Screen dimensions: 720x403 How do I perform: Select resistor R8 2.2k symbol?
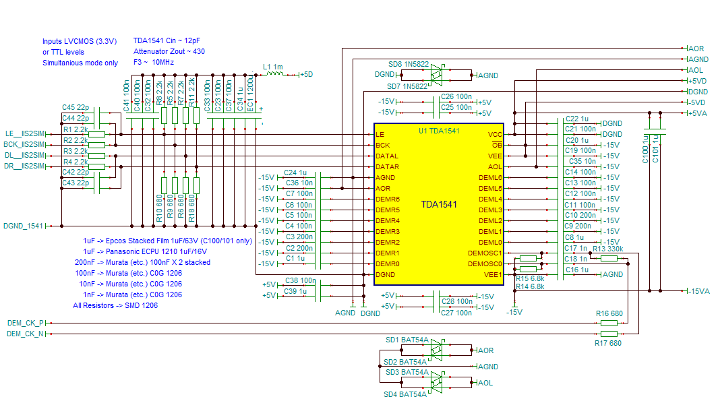(164, 115)
